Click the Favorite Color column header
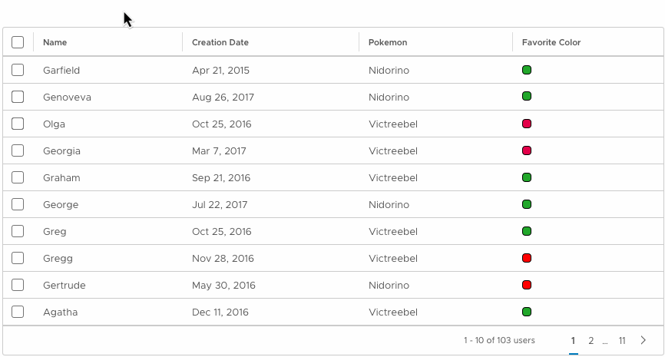Screen dimensions: 665x357 551,42
